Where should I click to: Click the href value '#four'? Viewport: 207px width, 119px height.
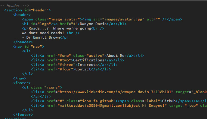click(x=65, y=69)
